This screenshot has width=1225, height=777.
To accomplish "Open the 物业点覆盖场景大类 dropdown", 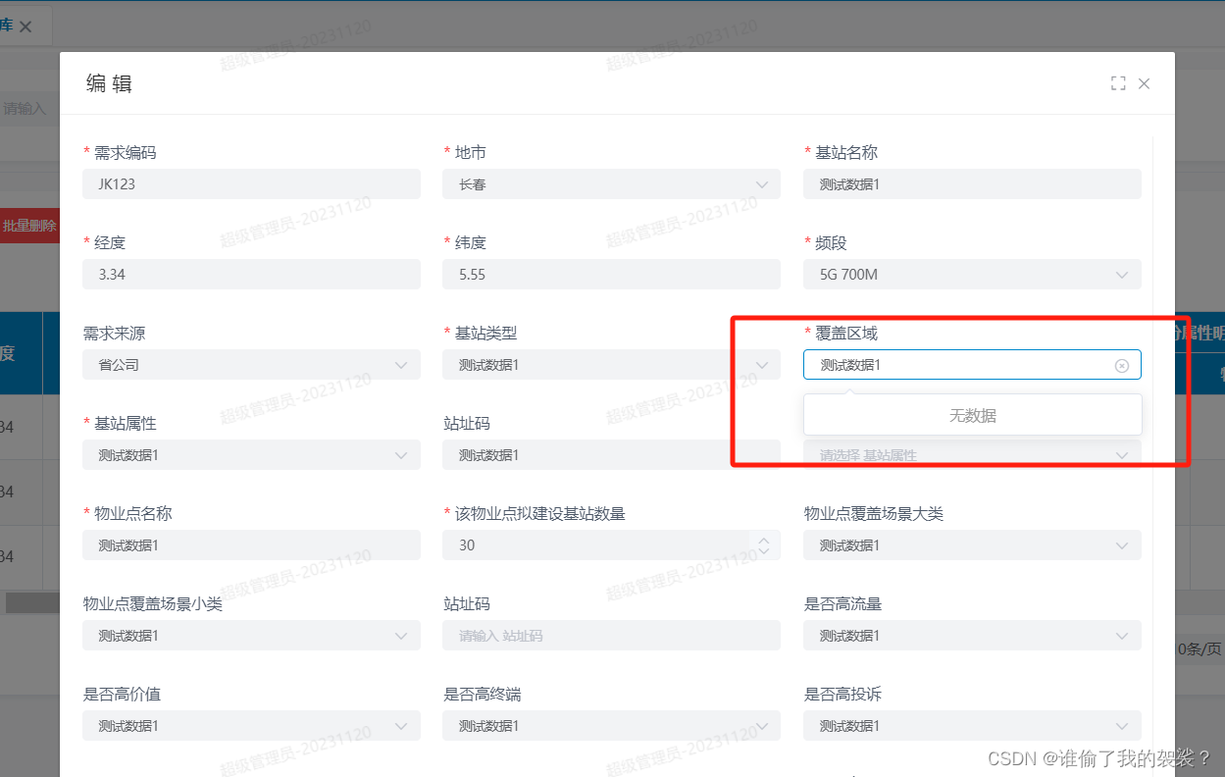I will (x=972, y=545).
